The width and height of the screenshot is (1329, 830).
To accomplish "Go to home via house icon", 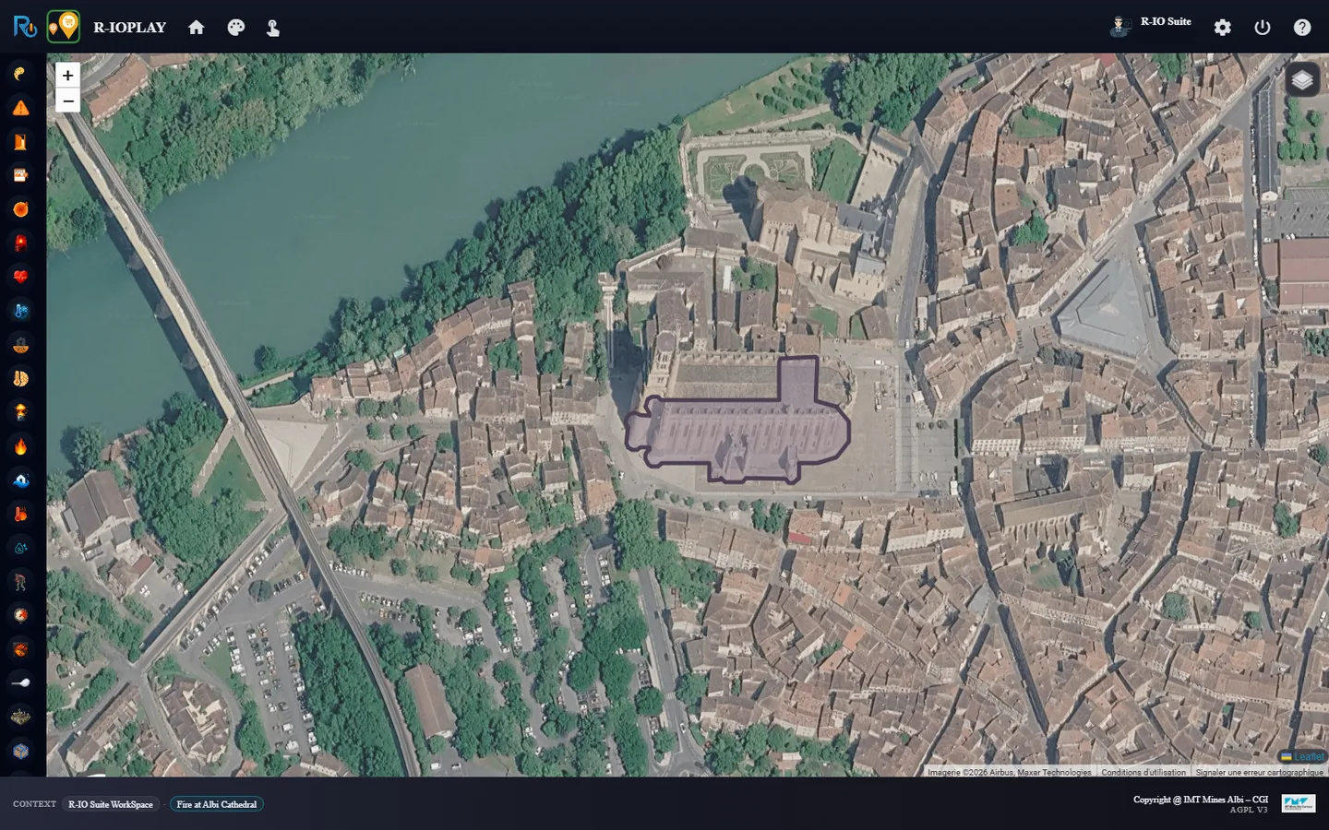I will (196, 28).
